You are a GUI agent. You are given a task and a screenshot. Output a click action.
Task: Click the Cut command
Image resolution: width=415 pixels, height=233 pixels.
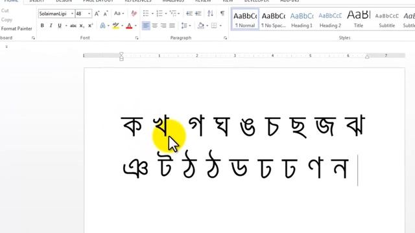tap(5, 10)
